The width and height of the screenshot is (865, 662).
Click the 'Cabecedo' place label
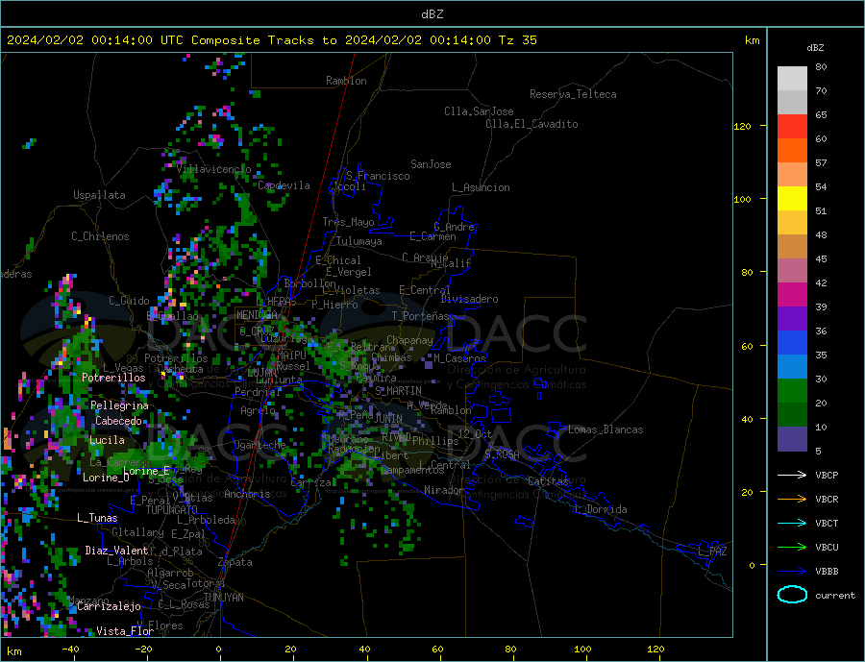tap(118, 421)
